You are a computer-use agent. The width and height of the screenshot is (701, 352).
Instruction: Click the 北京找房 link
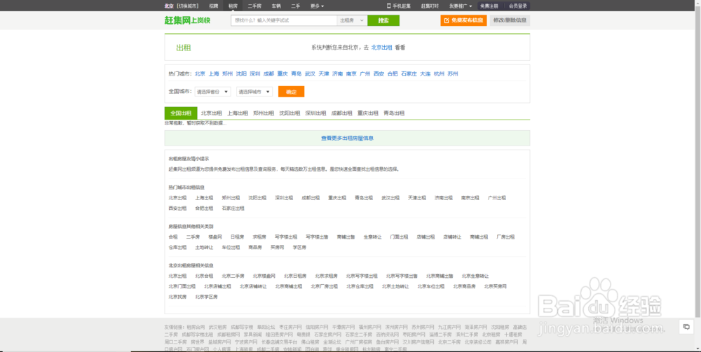[x=177, y=297]
